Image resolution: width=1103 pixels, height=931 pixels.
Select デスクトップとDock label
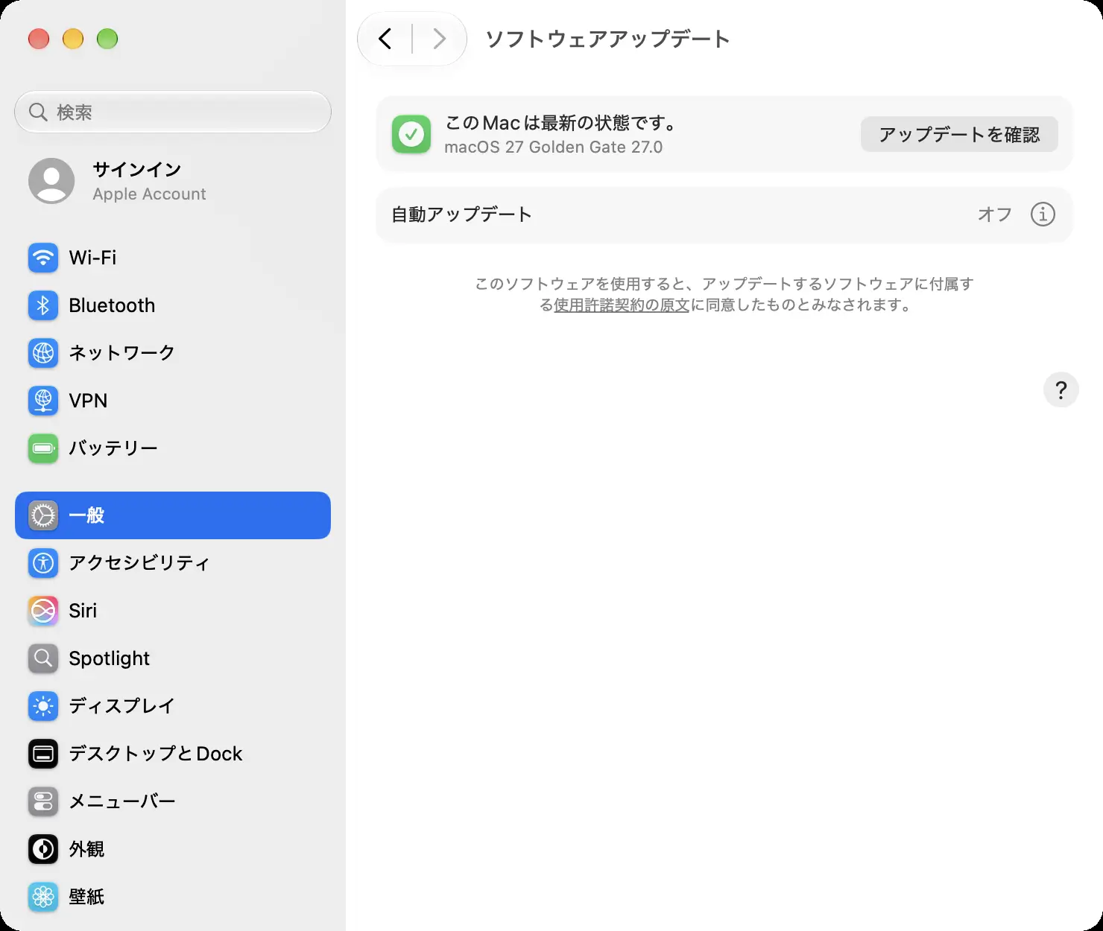click(156, 754)
